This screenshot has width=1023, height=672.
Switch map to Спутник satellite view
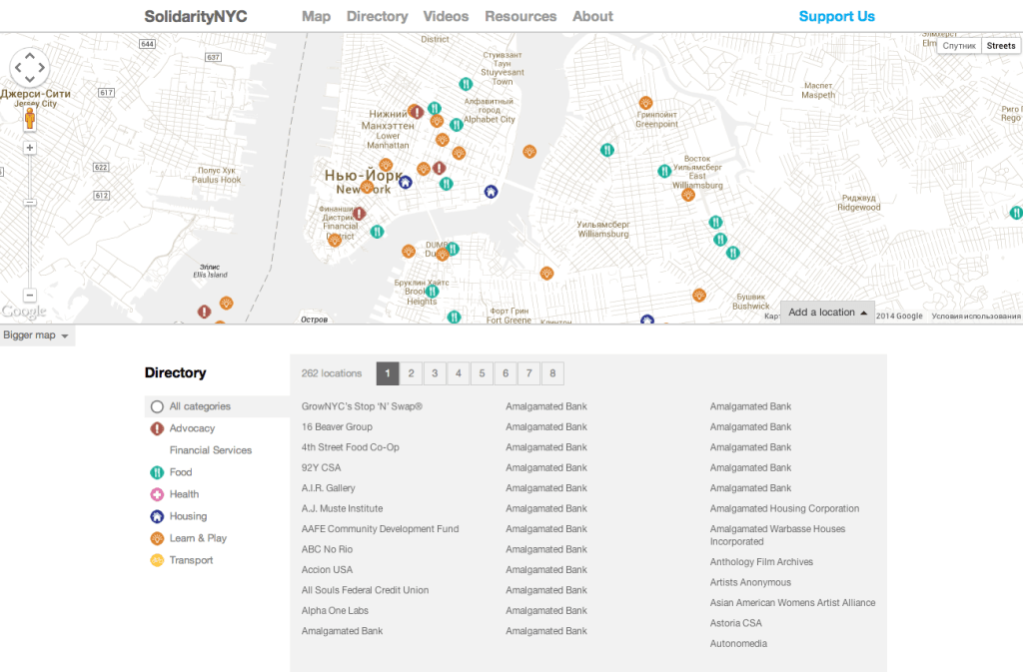click(959, 46)
